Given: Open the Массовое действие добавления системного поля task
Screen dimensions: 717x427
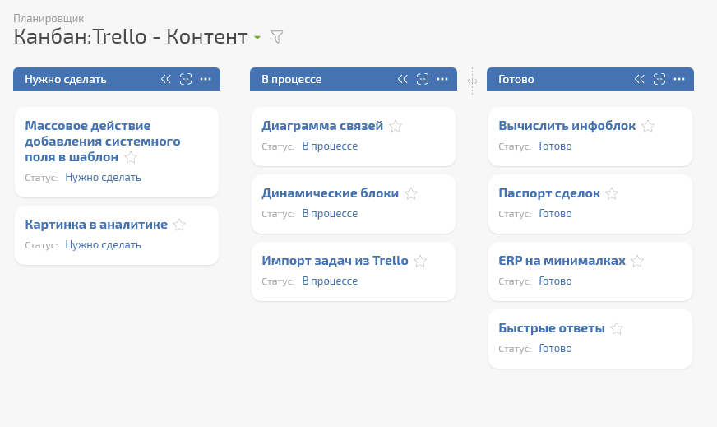Looking at the screenshot, I should pyautogui.click(x=103, y=141).
